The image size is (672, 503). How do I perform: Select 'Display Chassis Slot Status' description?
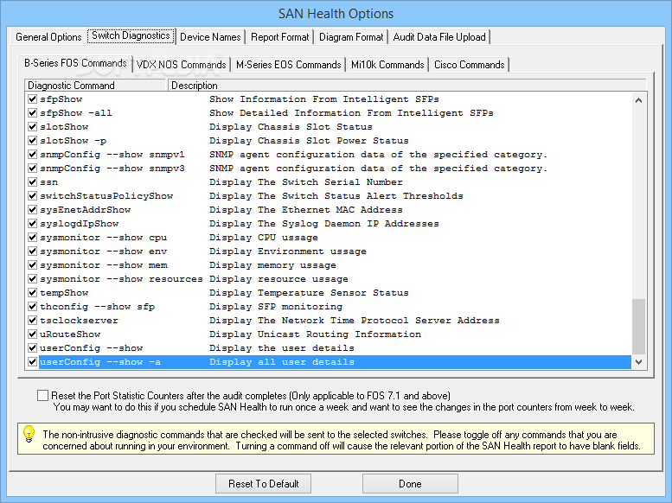pos(291,127)
